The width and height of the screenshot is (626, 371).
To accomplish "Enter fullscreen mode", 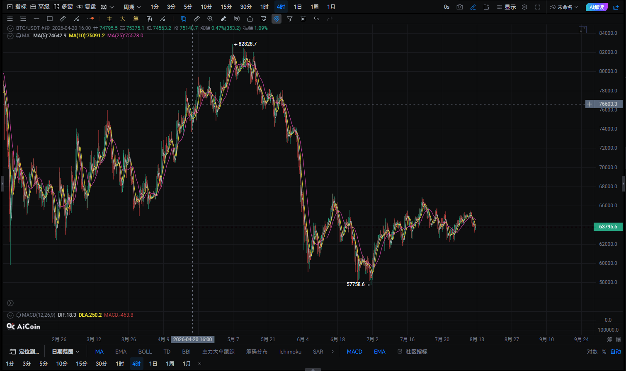I will tap(538, 7).
